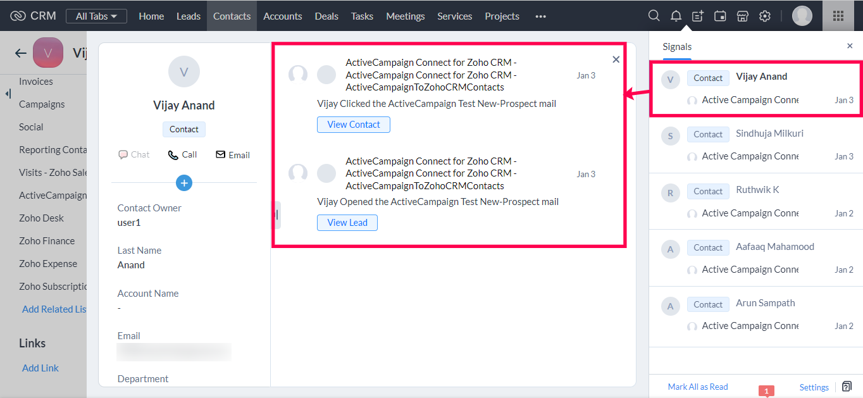Image resolution: width=863 pixels, height=398 pixels.
Task: Click the Add Link link
Action: [x=40, y=368]
